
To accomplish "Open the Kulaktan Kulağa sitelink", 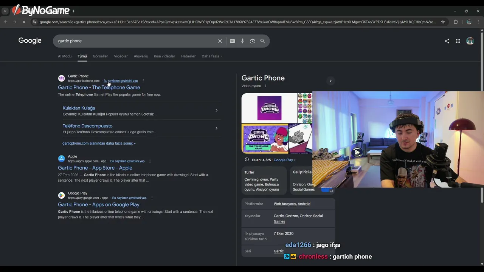I will click(x=79, y=108).
